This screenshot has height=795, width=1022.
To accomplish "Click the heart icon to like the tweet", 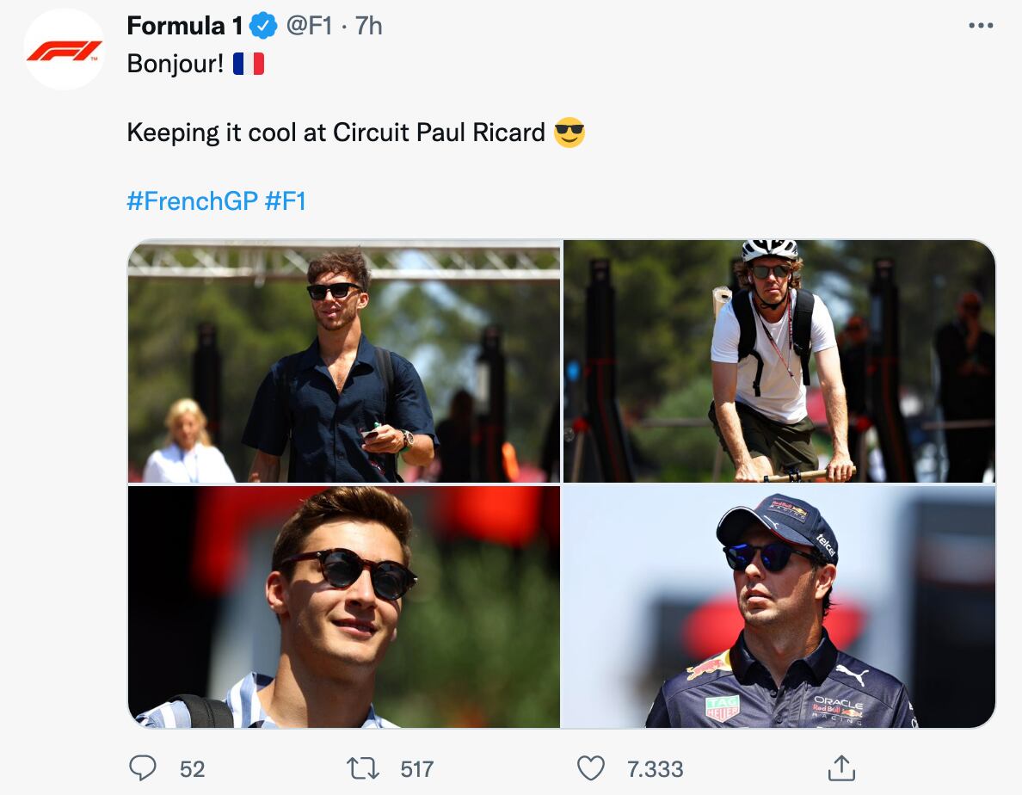I will [590, 769].
